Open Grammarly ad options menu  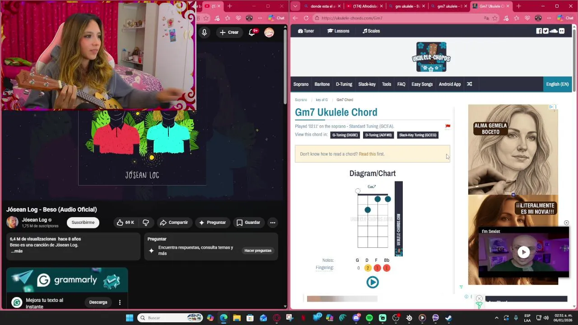click(120, 302)
